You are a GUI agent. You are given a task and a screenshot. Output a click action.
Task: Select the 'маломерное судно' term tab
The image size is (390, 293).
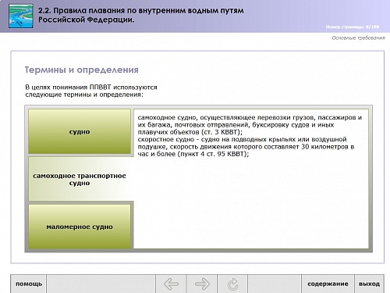[x=80, y=227]
